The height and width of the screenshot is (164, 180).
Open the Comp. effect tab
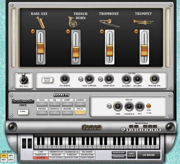[67, 102]
